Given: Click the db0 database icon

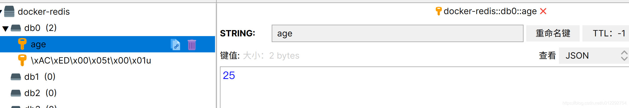Looking at the screenshot, I should (16, 28).
